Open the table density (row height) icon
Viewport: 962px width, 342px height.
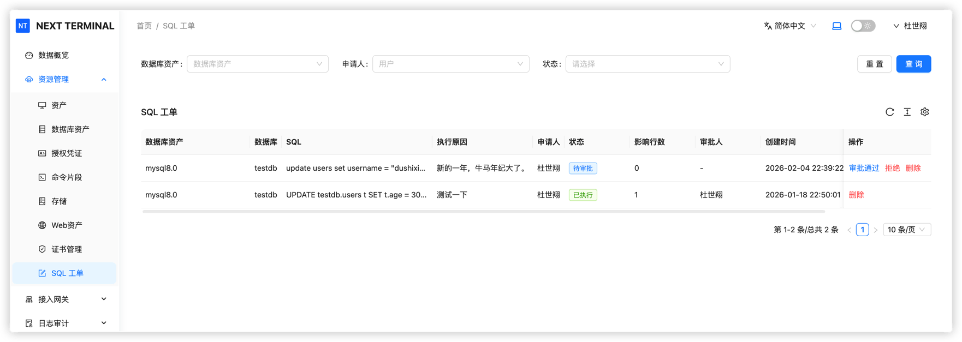point(907,112)
